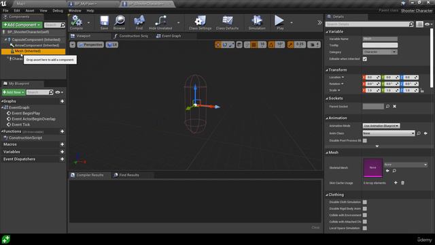Open the Animation Mode dropdown
The image size is (435, 245).
click(381, 126)
